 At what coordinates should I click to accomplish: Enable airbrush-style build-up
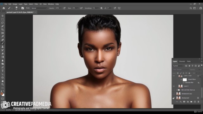81,8
